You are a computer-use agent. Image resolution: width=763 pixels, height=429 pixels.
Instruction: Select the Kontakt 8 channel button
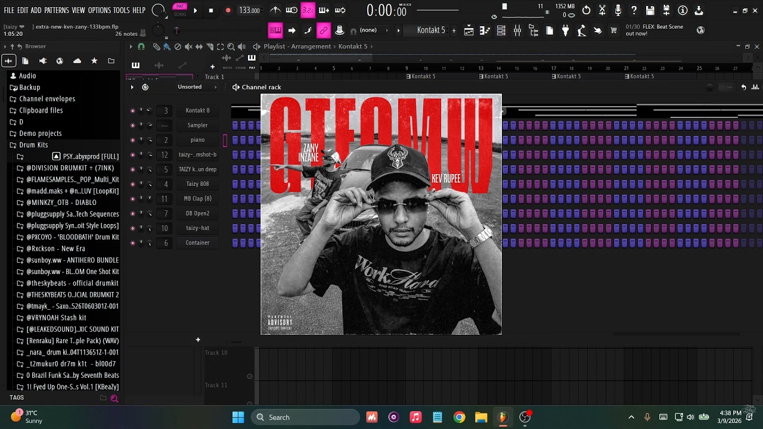click(197, 110)
